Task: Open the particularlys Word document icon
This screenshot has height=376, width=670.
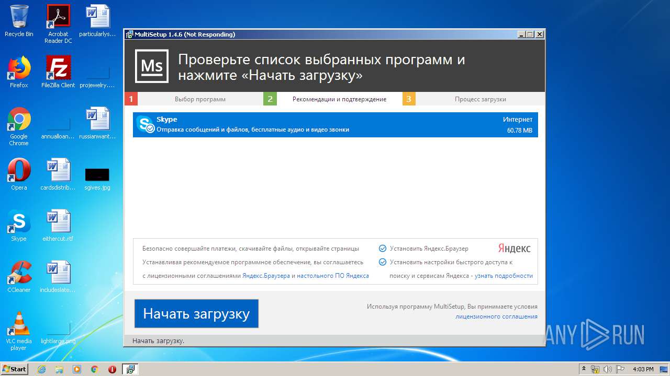Action: tap(97, 21)
